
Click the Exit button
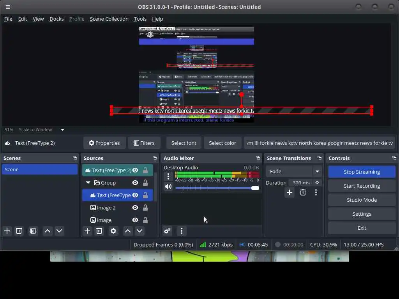coord(362,228)
